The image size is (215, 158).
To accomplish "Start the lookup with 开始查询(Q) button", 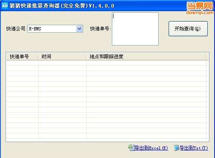I will pyautogui.click(x=188, y=29).
